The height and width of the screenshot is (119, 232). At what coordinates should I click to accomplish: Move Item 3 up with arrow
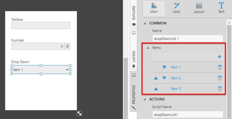156,89
